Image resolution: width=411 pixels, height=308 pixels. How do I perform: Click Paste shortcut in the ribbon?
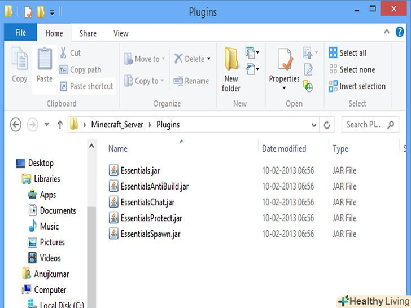(86, 86)
